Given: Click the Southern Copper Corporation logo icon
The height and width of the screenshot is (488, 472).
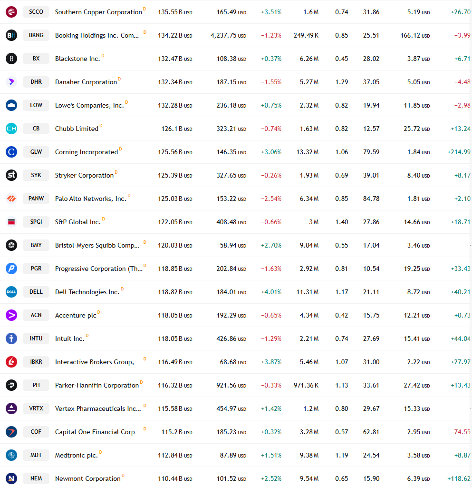Looking at the screenshot, I should point(11,12).
